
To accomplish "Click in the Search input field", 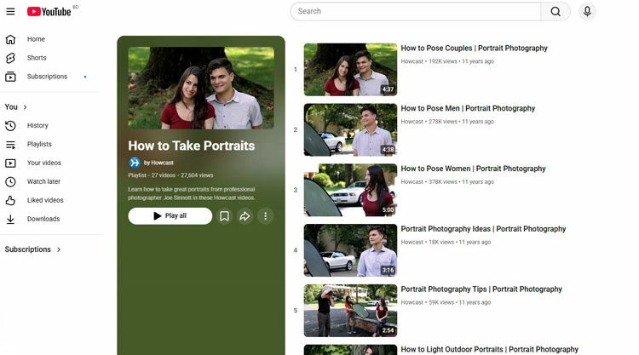I will 416,11.
